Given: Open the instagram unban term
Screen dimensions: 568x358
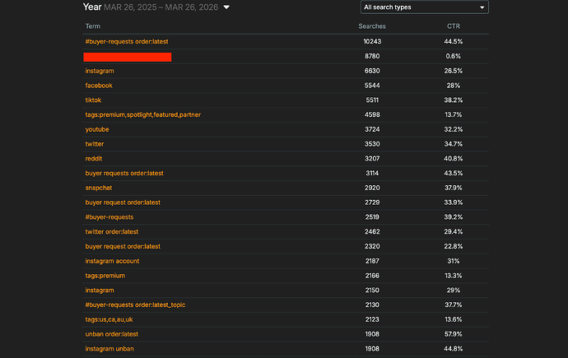Looking at the screenshot, I should click(x=109, y=349).
